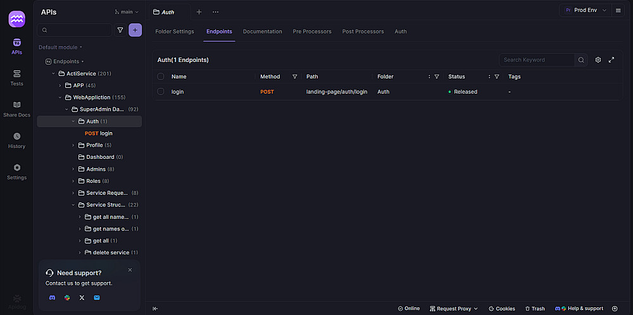Expand endpoint table to fullscreen
Image resolution: width=633 pixels, height=315 pixels.
611,60
